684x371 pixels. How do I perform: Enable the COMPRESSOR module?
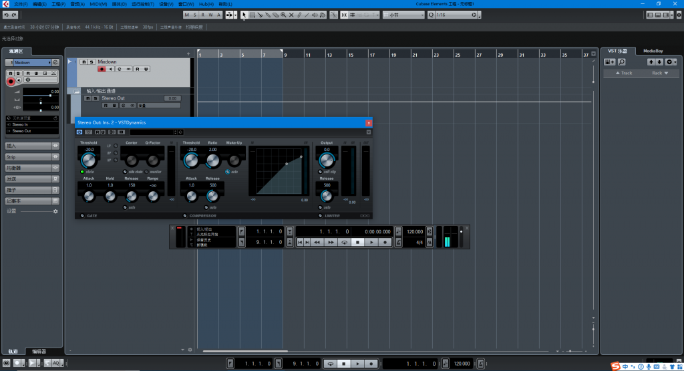coord(184,216)
